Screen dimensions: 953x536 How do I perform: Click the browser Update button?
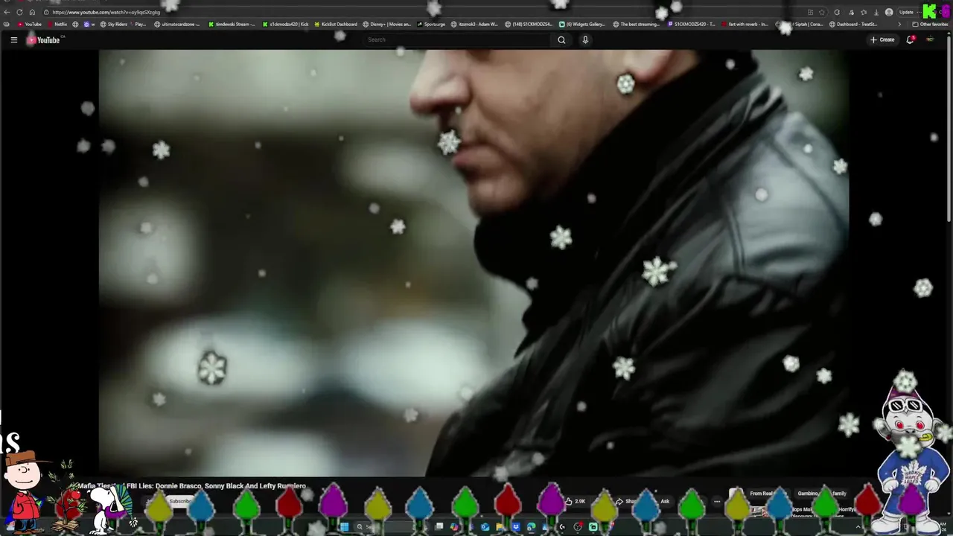click(x=906, y=12)
